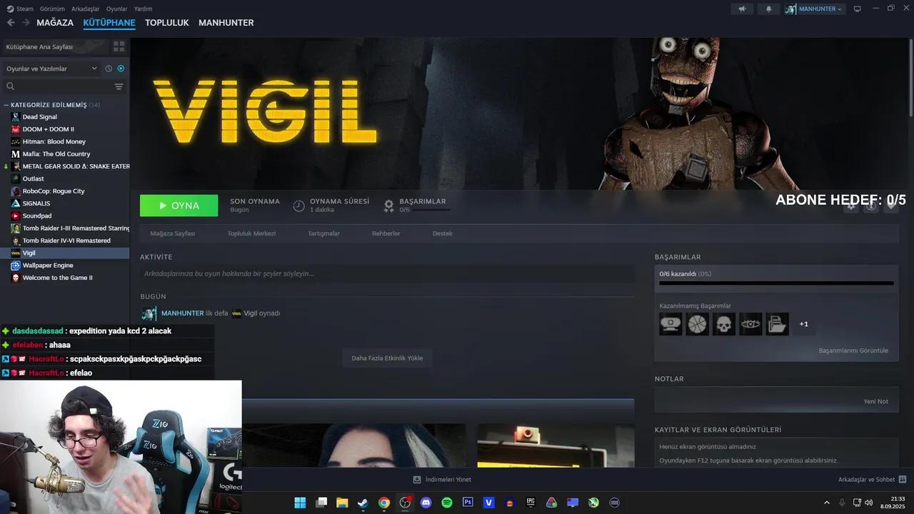Click green OYNA play button
The width and height of the screenshot is (914, 514).
[179, 206]
